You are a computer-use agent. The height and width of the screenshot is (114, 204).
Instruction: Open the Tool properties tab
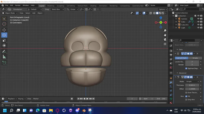(171, 45)
